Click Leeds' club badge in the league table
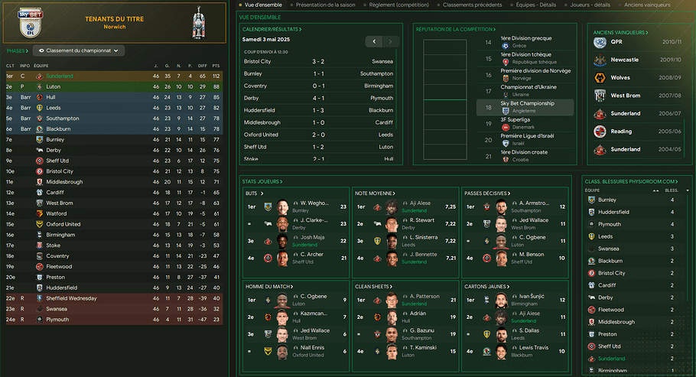Viewport: 696px width, 377px height. [40, 108]
